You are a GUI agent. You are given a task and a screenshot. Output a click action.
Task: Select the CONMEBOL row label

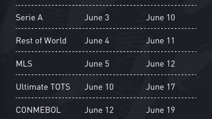(38, 110)
